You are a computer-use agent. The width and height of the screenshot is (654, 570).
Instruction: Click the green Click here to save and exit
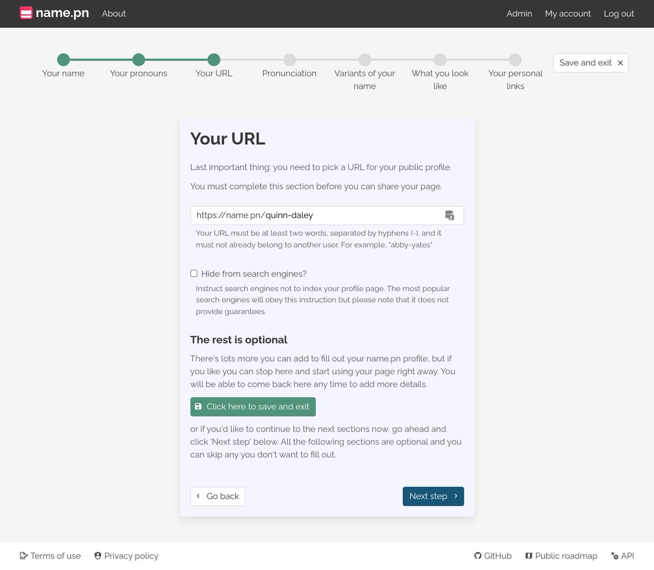(253, 407)
